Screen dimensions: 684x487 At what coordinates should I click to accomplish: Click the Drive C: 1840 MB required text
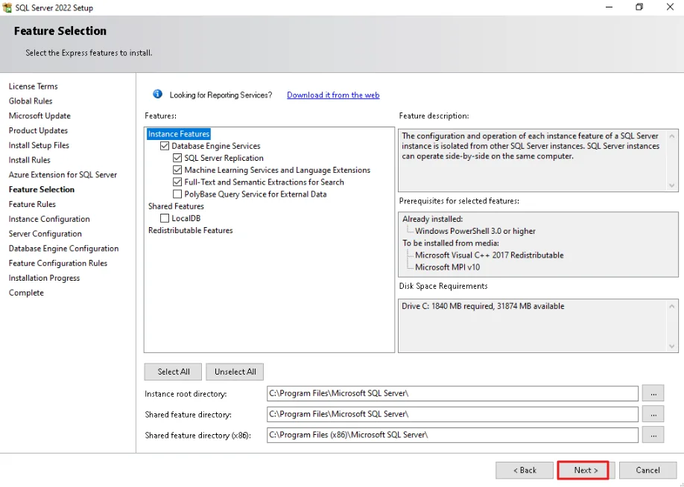coord(483,307)
